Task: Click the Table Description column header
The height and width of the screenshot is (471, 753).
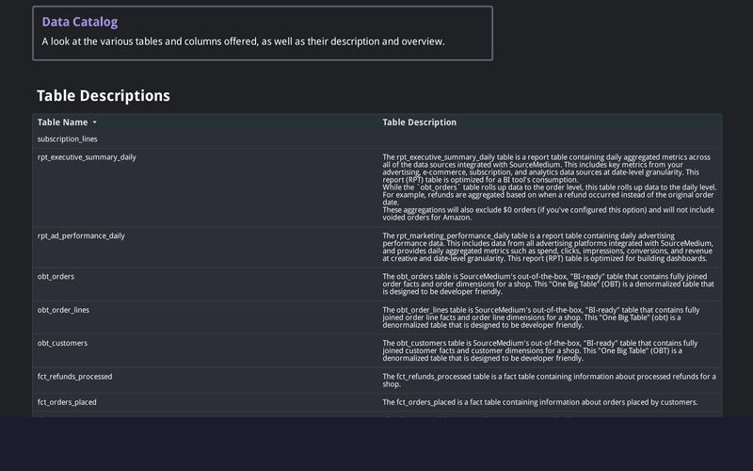Action: click(419, 122)
